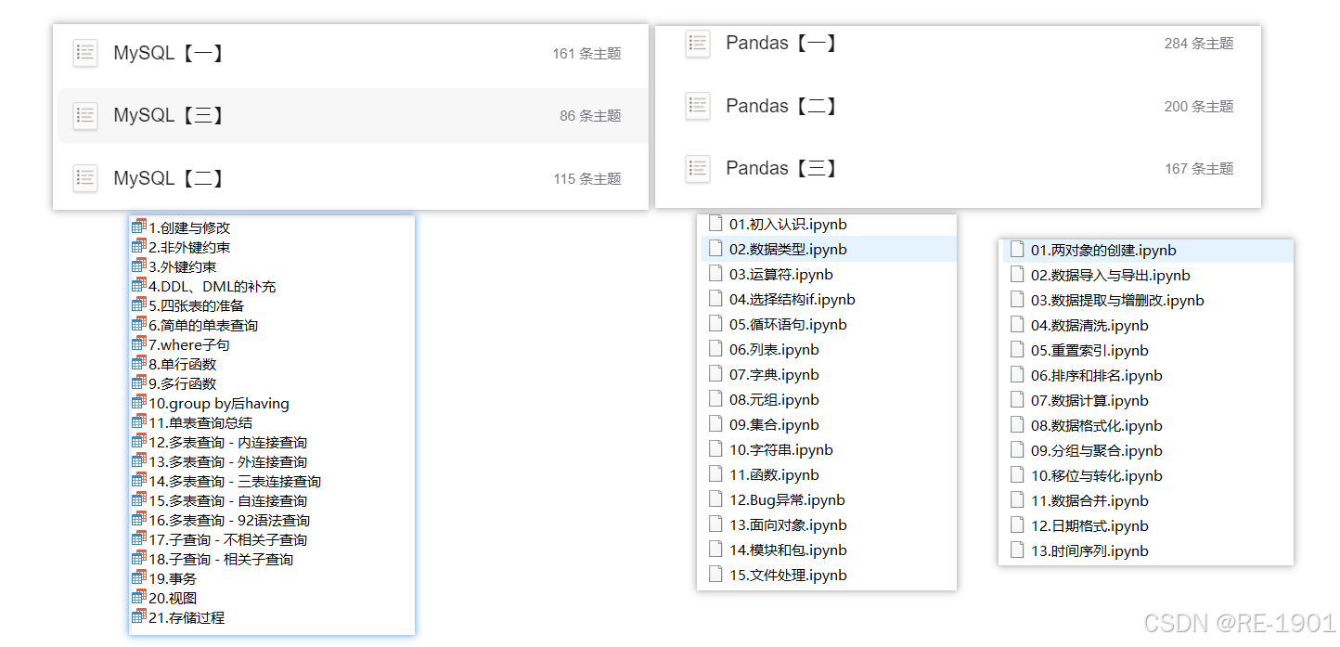
Task: Click the table icon of 3.外键约束
Action: [x=139, y=266]
